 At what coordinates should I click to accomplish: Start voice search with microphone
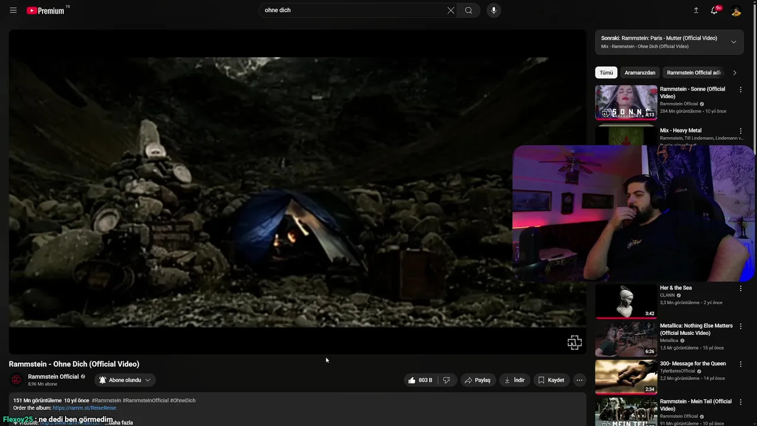(494, 10)
